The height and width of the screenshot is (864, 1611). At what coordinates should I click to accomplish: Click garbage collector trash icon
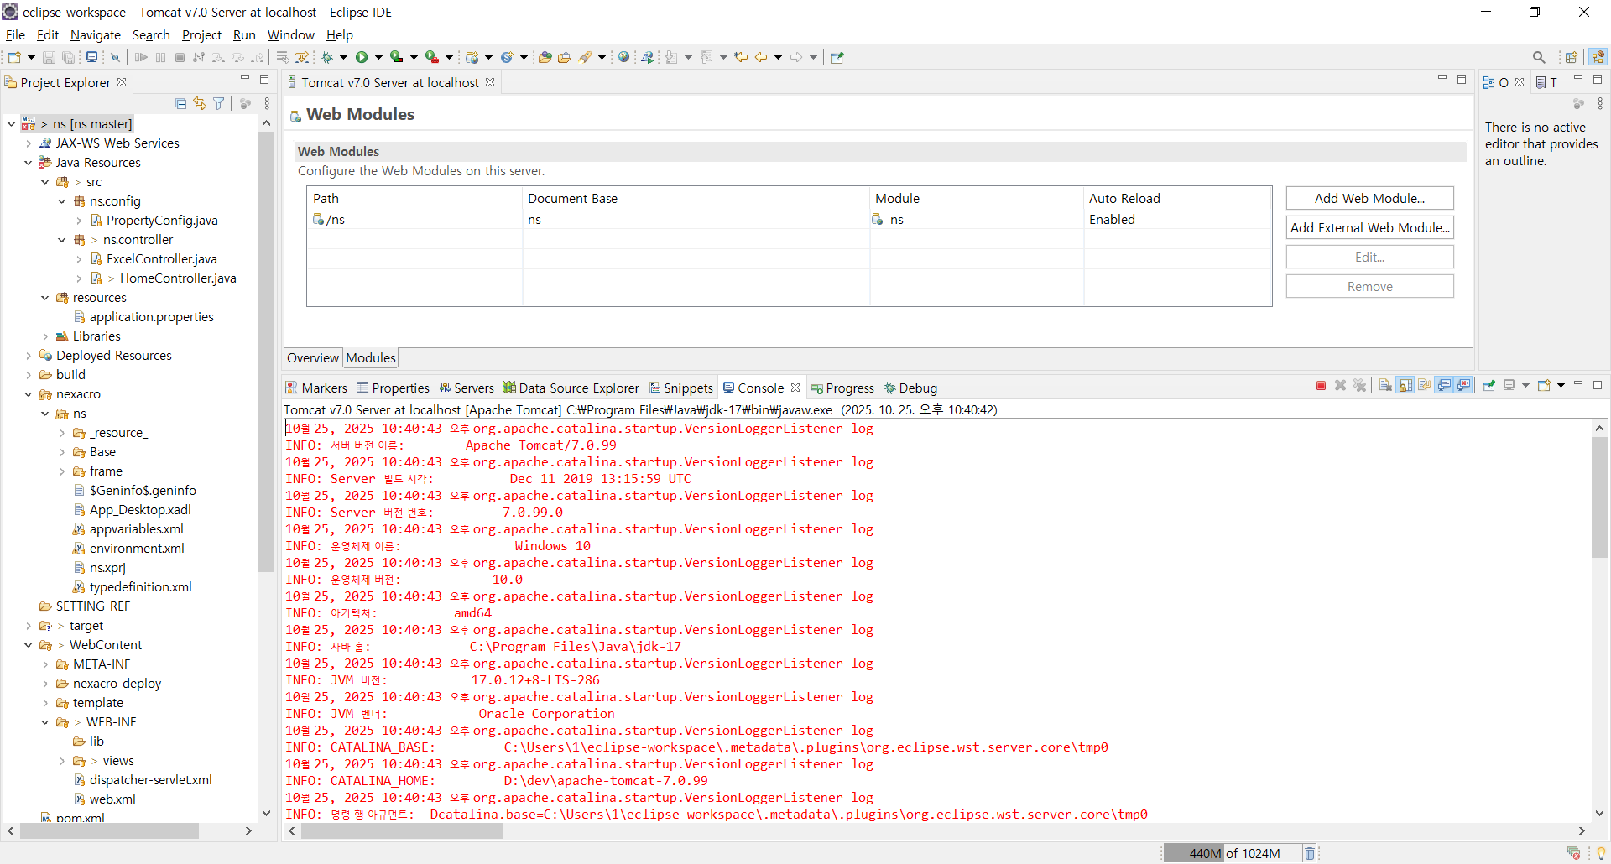tap(1310, 853)
